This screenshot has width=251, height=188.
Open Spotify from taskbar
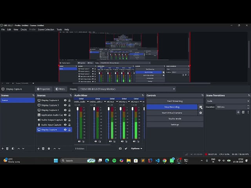coord(114,161)
